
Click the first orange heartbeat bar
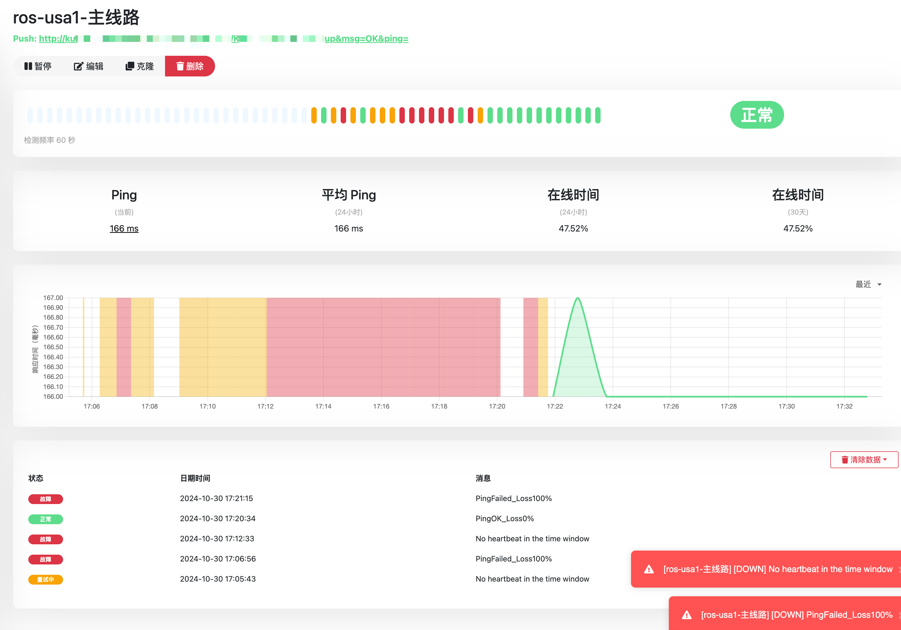click(x=313, y=115)
